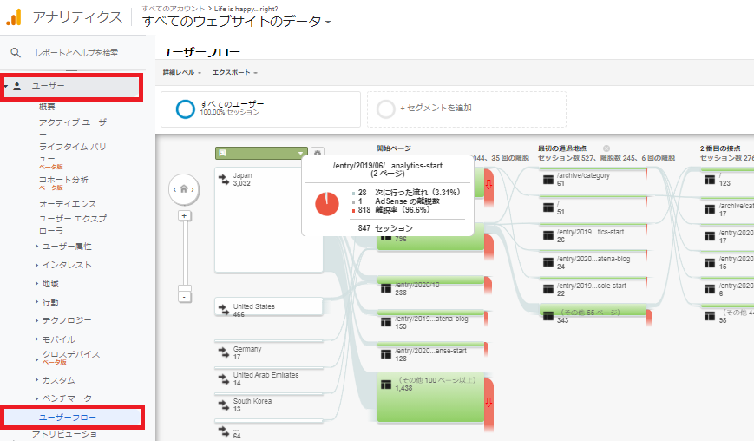Click the /entry/2019...sole-start node icon
This screenshot has height=441, width=754.
coord(548,289)
